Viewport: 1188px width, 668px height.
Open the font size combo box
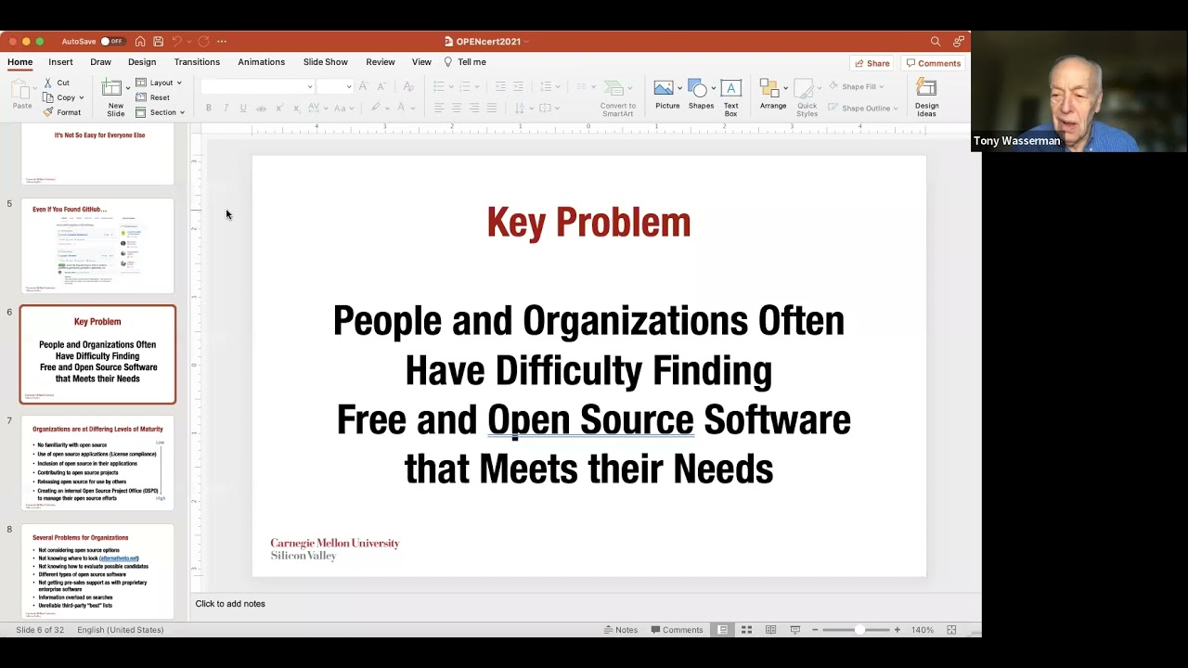click(335, 86)
